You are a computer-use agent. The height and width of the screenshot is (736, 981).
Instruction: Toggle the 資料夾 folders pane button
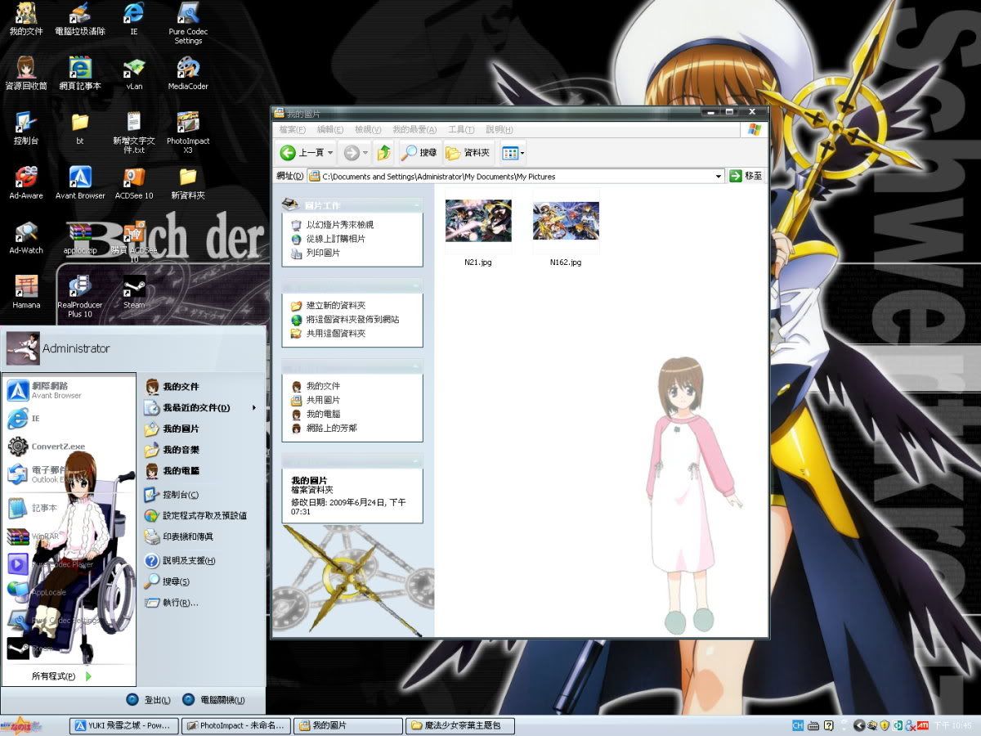468,152
